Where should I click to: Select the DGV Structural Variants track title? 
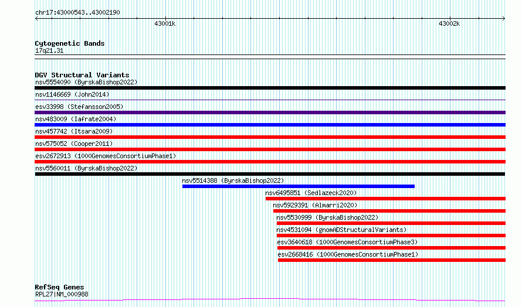click(82, 75)
